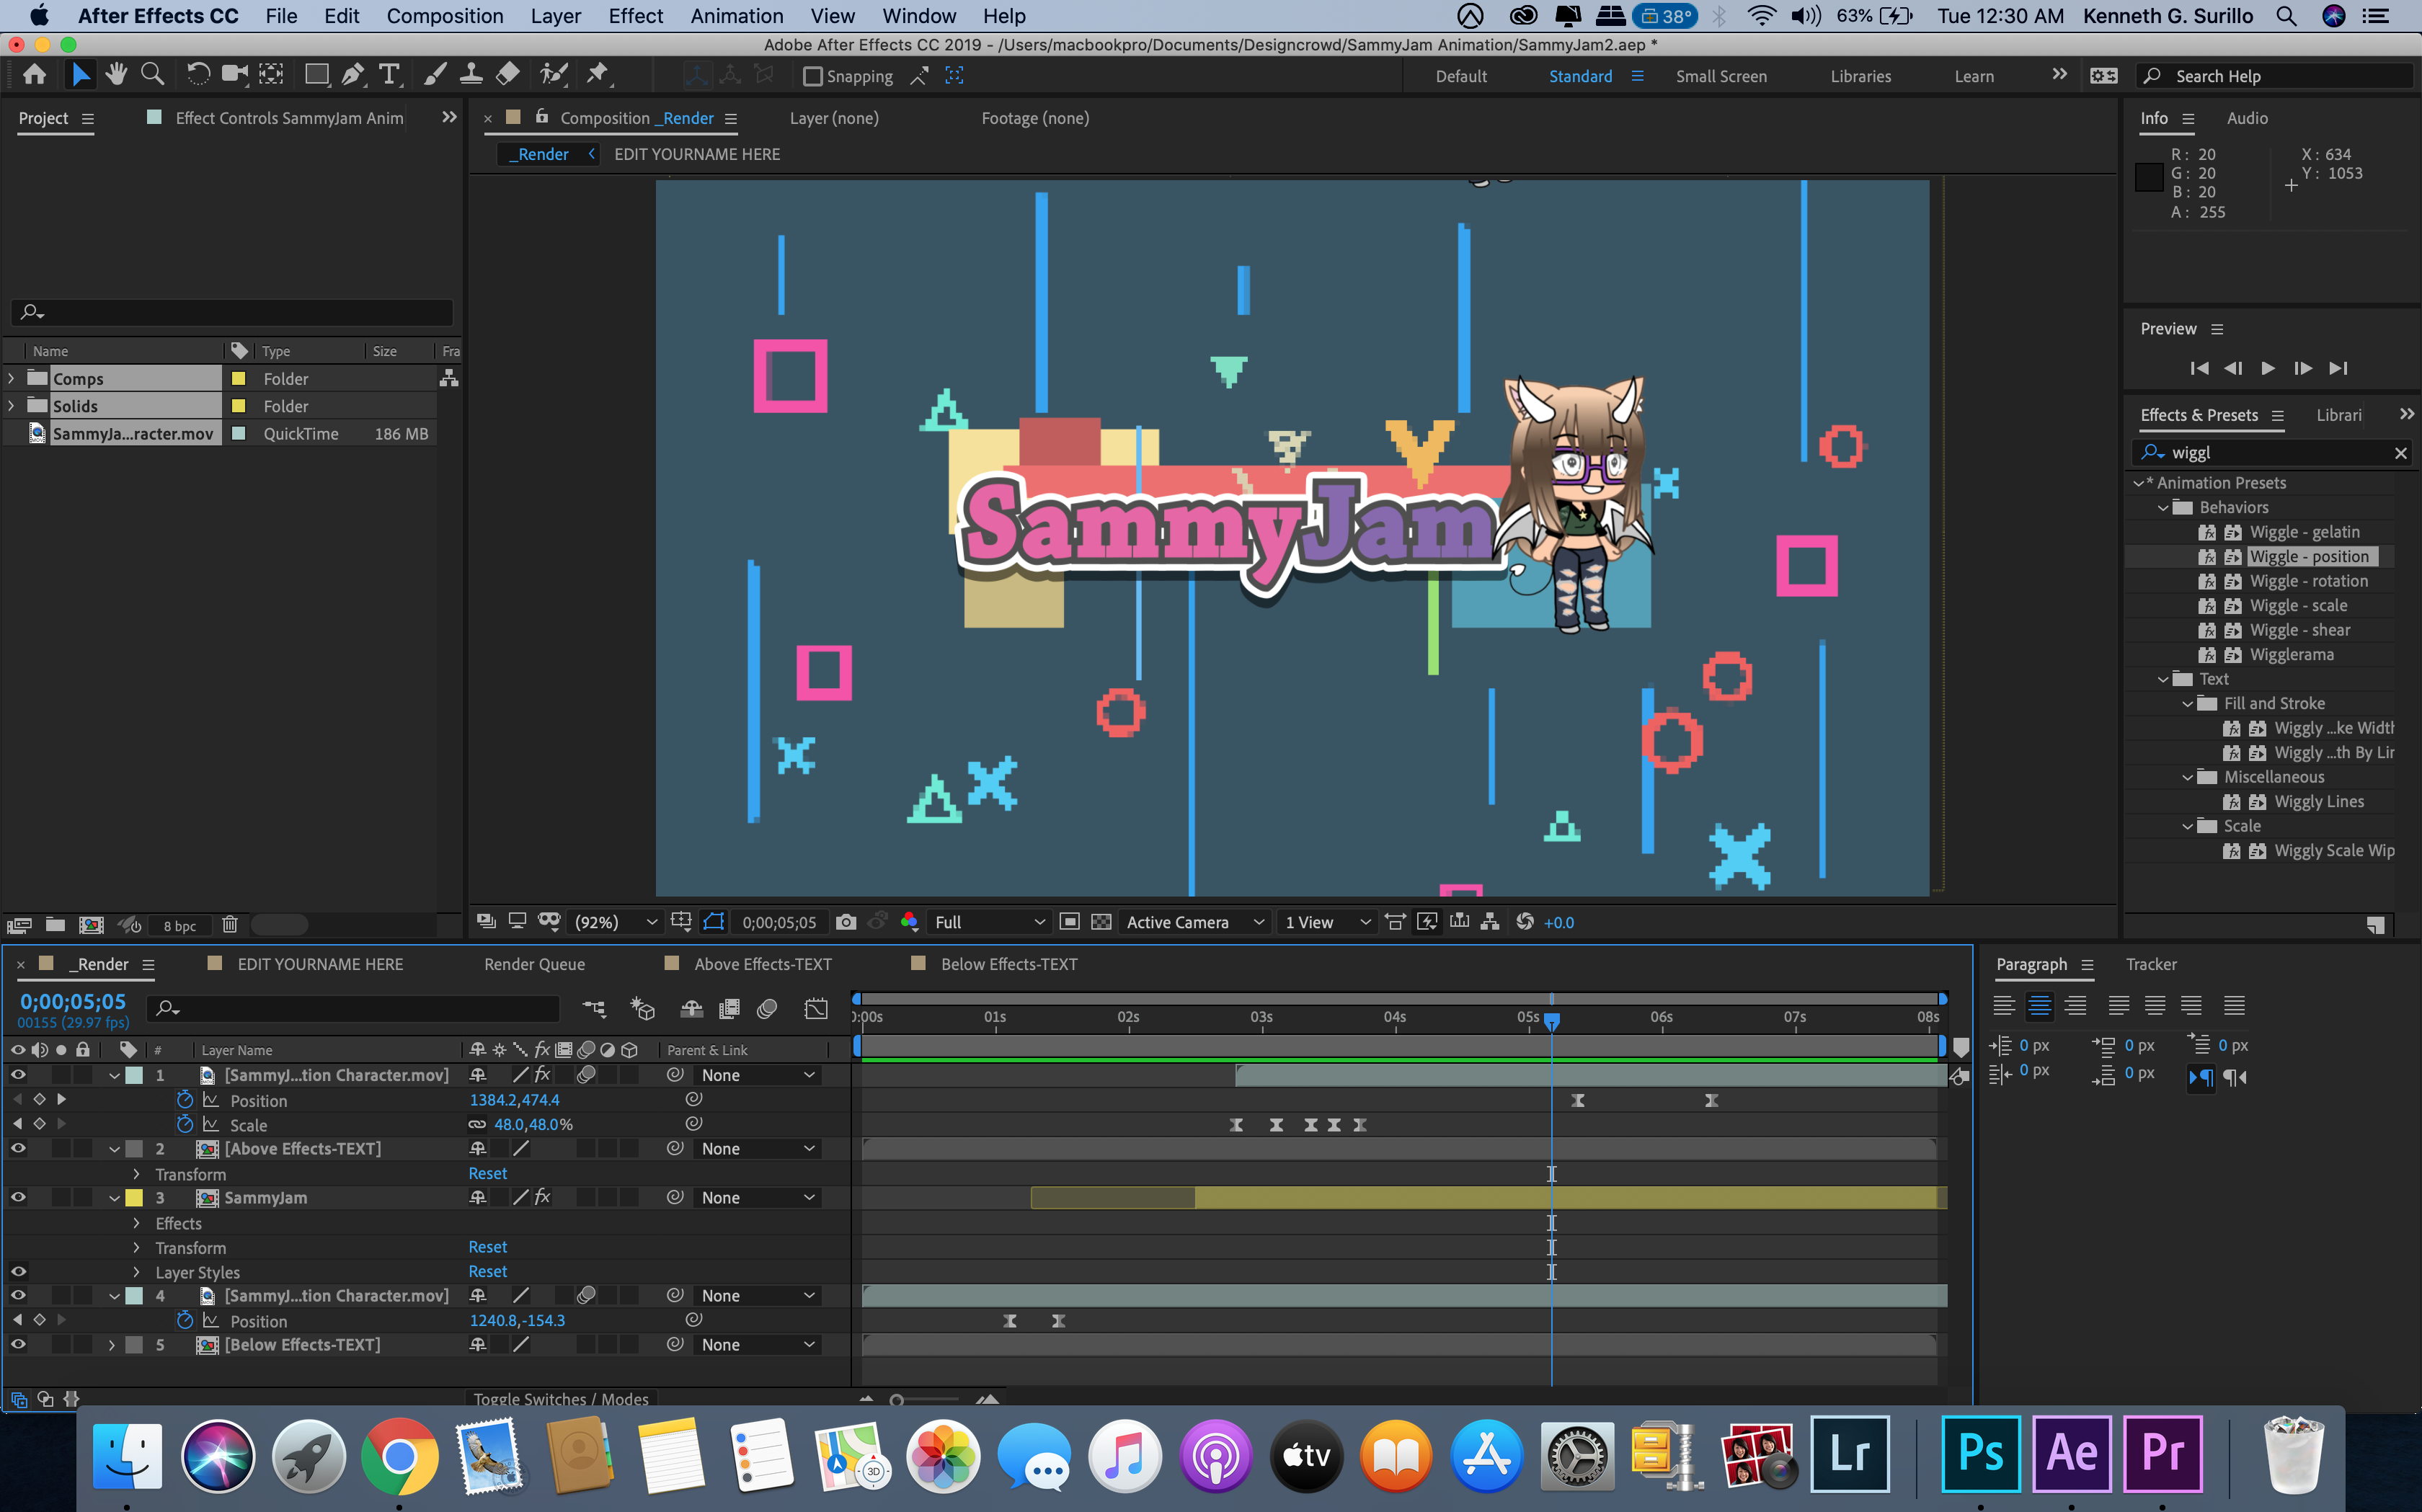
Task: Select the Pen tool
Action: tap(352, 75)
